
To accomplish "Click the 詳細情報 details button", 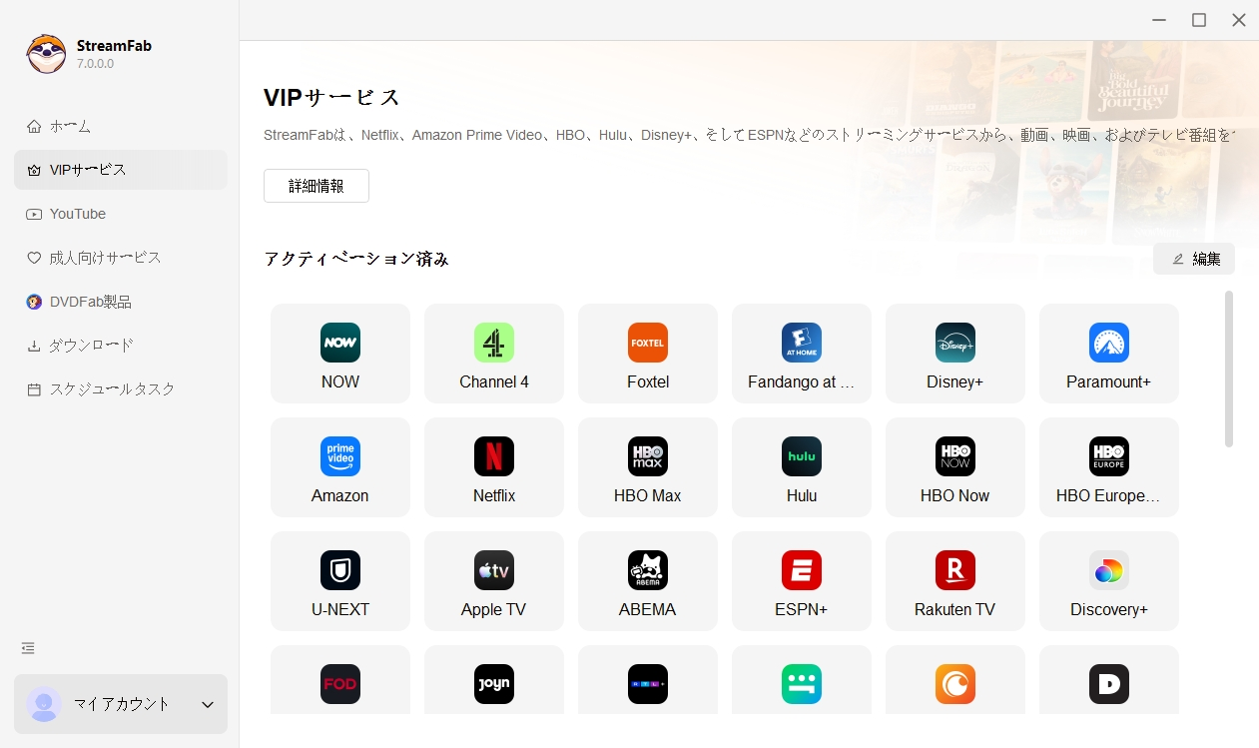I will (x=315, y=185).
